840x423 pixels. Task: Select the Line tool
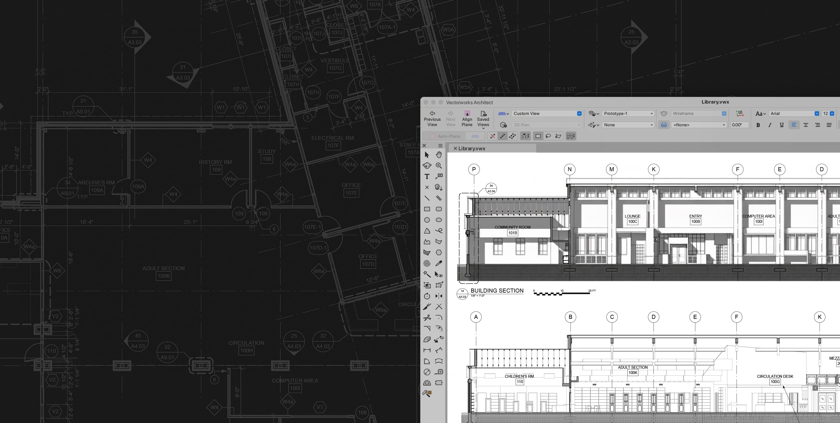click(x=427, y=198)
